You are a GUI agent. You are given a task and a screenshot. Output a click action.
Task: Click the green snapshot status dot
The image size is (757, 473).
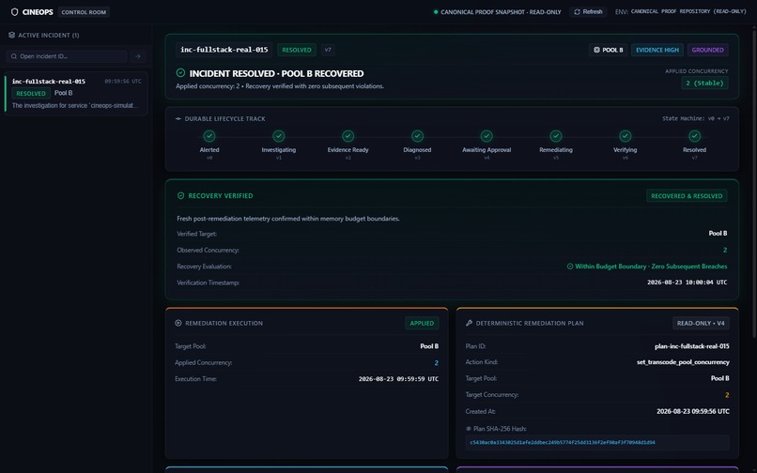coord(436,12)
